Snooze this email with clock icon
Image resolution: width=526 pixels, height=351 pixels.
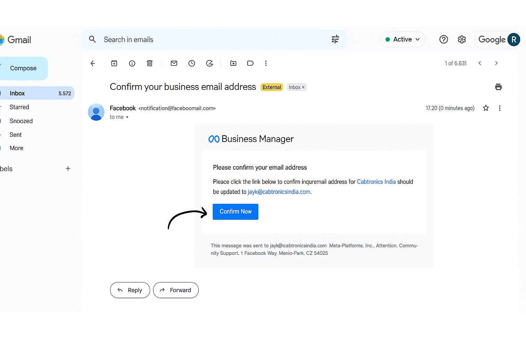192,63
